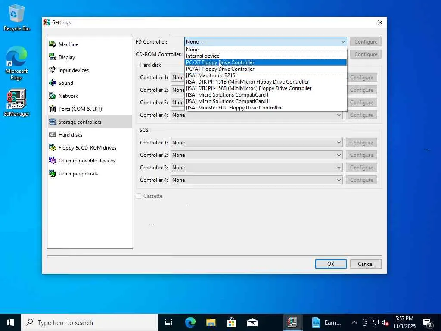Launch Edge from the taskbar
Image resolution: width=441 pixels, height=331 pixels.
coord(190,322)
